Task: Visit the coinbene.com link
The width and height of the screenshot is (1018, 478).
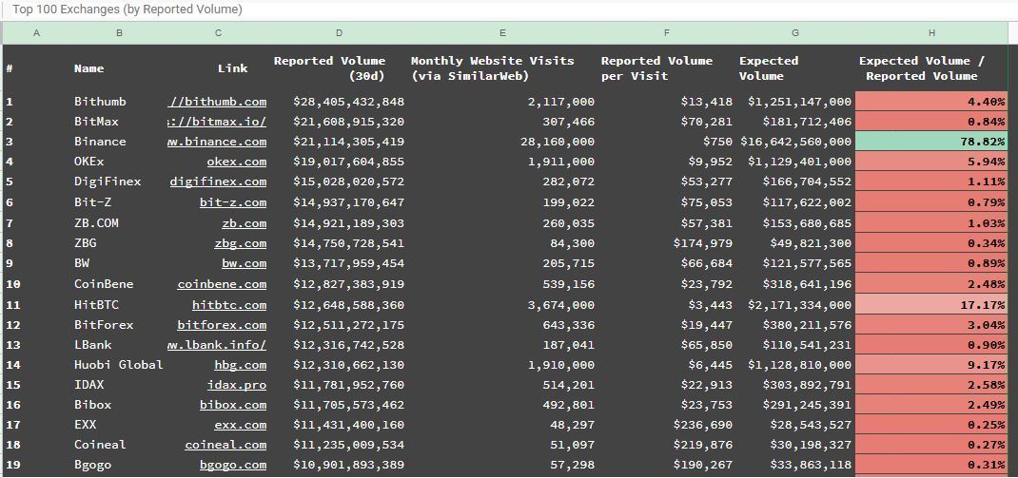Action: [222, 284]
